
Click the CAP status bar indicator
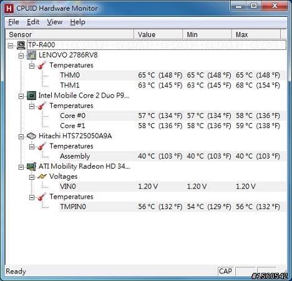click(225, 271)
